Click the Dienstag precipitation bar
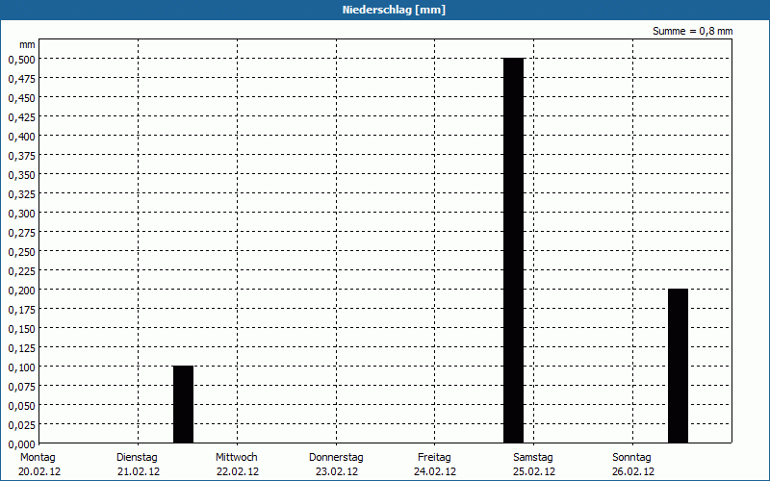 183,404
